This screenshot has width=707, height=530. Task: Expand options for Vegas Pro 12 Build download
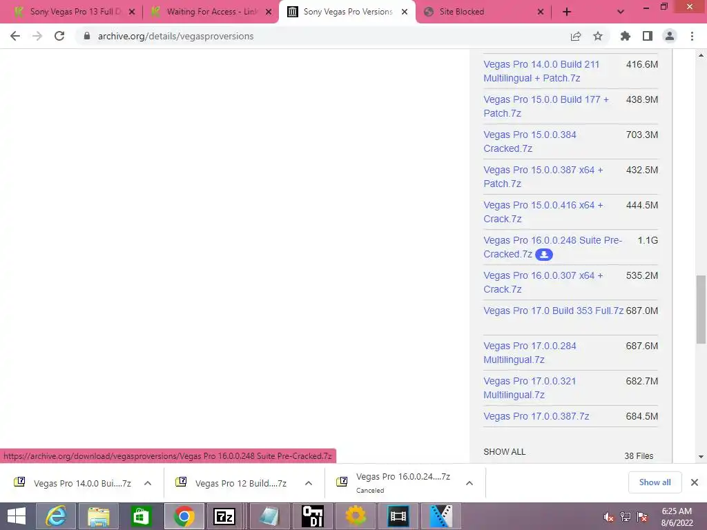point(309,483)
